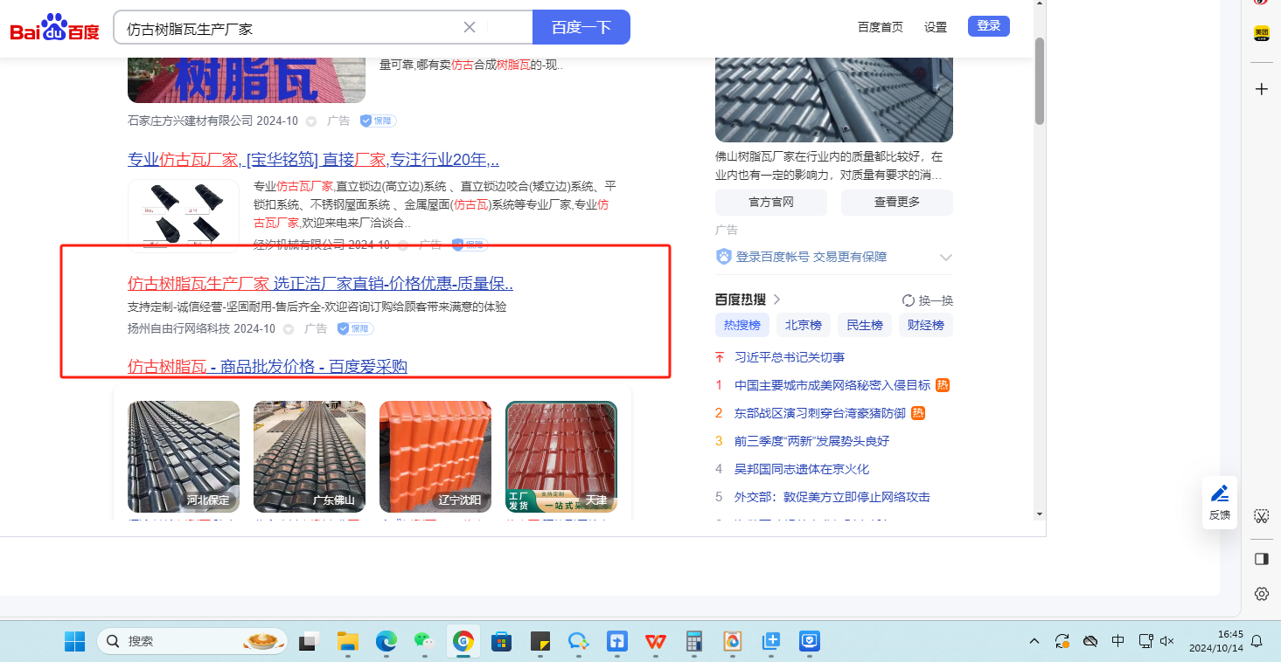Open the 仿古树脂瓦生产厂家 选正浩厂家直销 result
Viewport: 1281px width, 662px height.
(x=320, y=283)
